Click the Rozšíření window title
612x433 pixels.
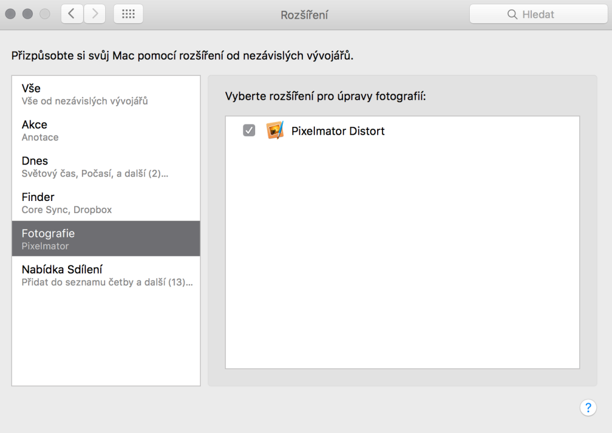click(304, 15)
